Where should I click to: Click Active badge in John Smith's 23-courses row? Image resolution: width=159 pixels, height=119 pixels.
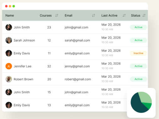tap(139, 27)
